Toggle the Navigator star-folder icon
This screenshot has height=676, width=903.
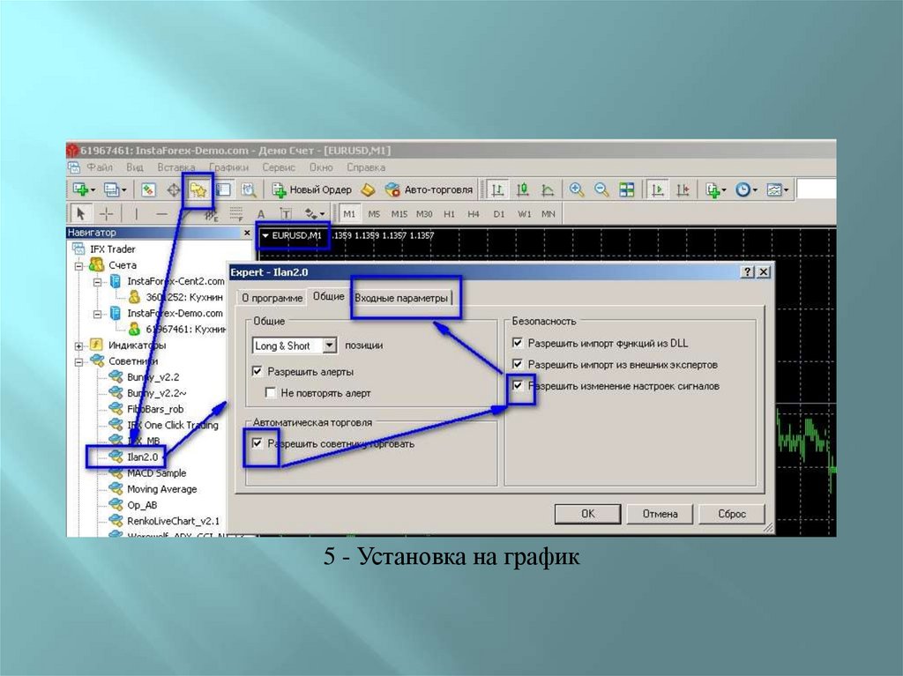coord(198,189)
